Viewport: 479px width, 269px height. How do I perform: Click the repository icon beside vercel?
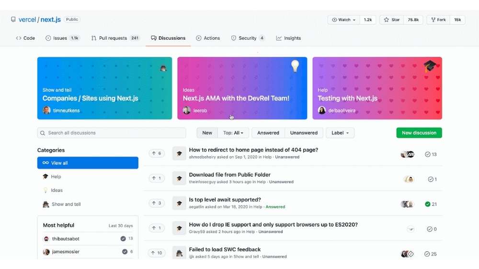pos(13,20)
